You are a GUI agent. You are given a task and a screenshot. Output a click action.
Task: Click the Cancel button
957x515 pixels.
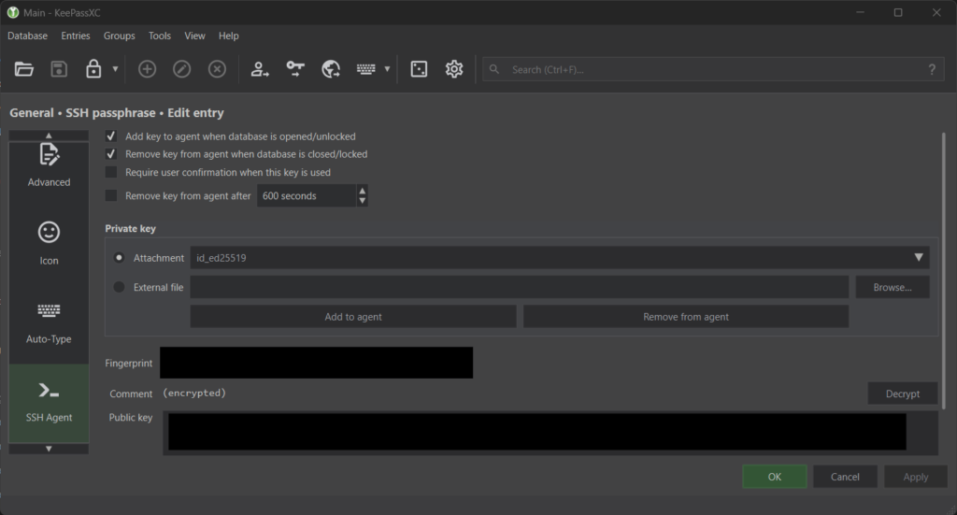[x=845, y=477]
